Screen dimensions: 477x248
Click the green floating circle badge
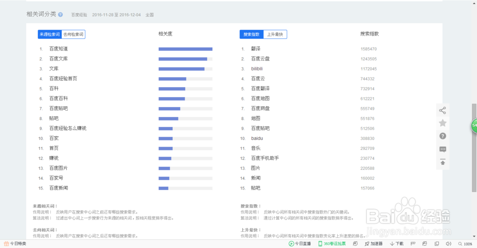tap(474, 125)
